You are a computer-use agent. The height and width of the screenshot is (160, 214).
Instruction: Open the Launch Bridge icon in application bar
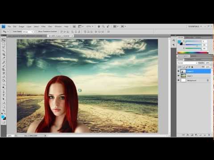[74, 26]
